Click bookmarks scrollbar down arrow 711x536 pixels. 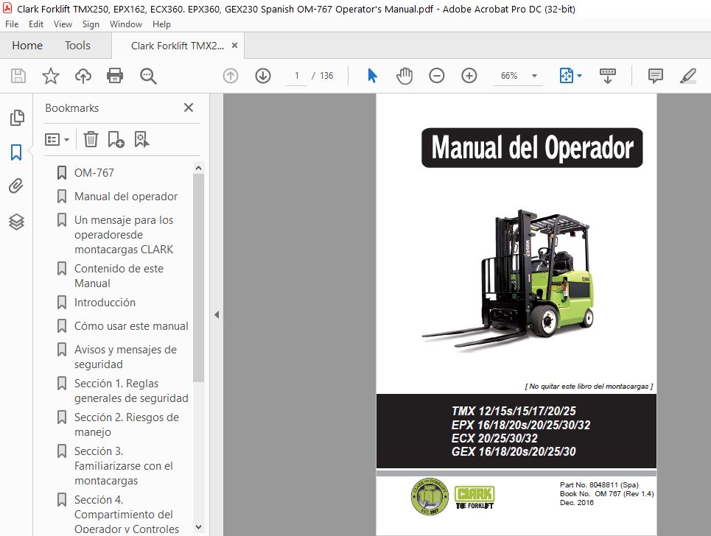(198, 527)
